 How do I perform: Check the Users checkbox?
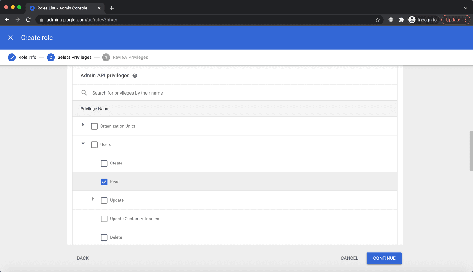click(x=94, y=145)
